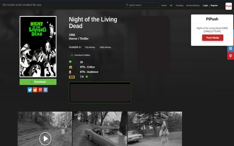The image size is (234, 146).
Task: Open the car screenshot thumbnail
Action: point(100,128)
